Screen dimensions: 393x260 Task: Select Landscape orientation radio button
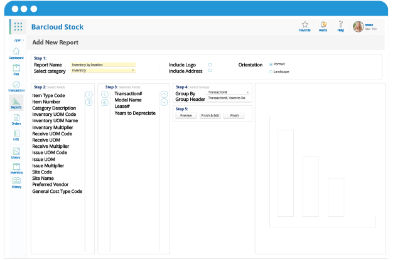[271, 72]
